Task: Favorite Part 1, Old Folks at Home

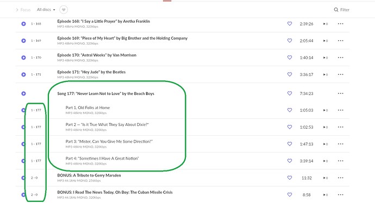Action: coord(290,110)
